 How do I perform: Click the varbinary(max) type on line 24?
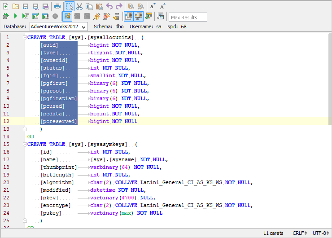tap(112, 213)
